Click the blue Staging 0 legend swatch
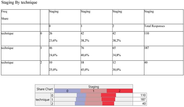The height and width of the screenshot is (107, 184). 67,91
